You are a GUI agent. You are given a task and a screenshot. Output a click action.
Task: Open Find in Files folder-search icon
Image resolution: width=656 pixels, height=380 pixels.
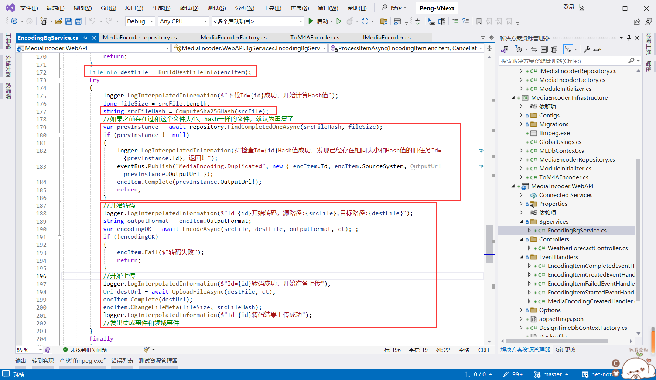(x=384, y=21)
